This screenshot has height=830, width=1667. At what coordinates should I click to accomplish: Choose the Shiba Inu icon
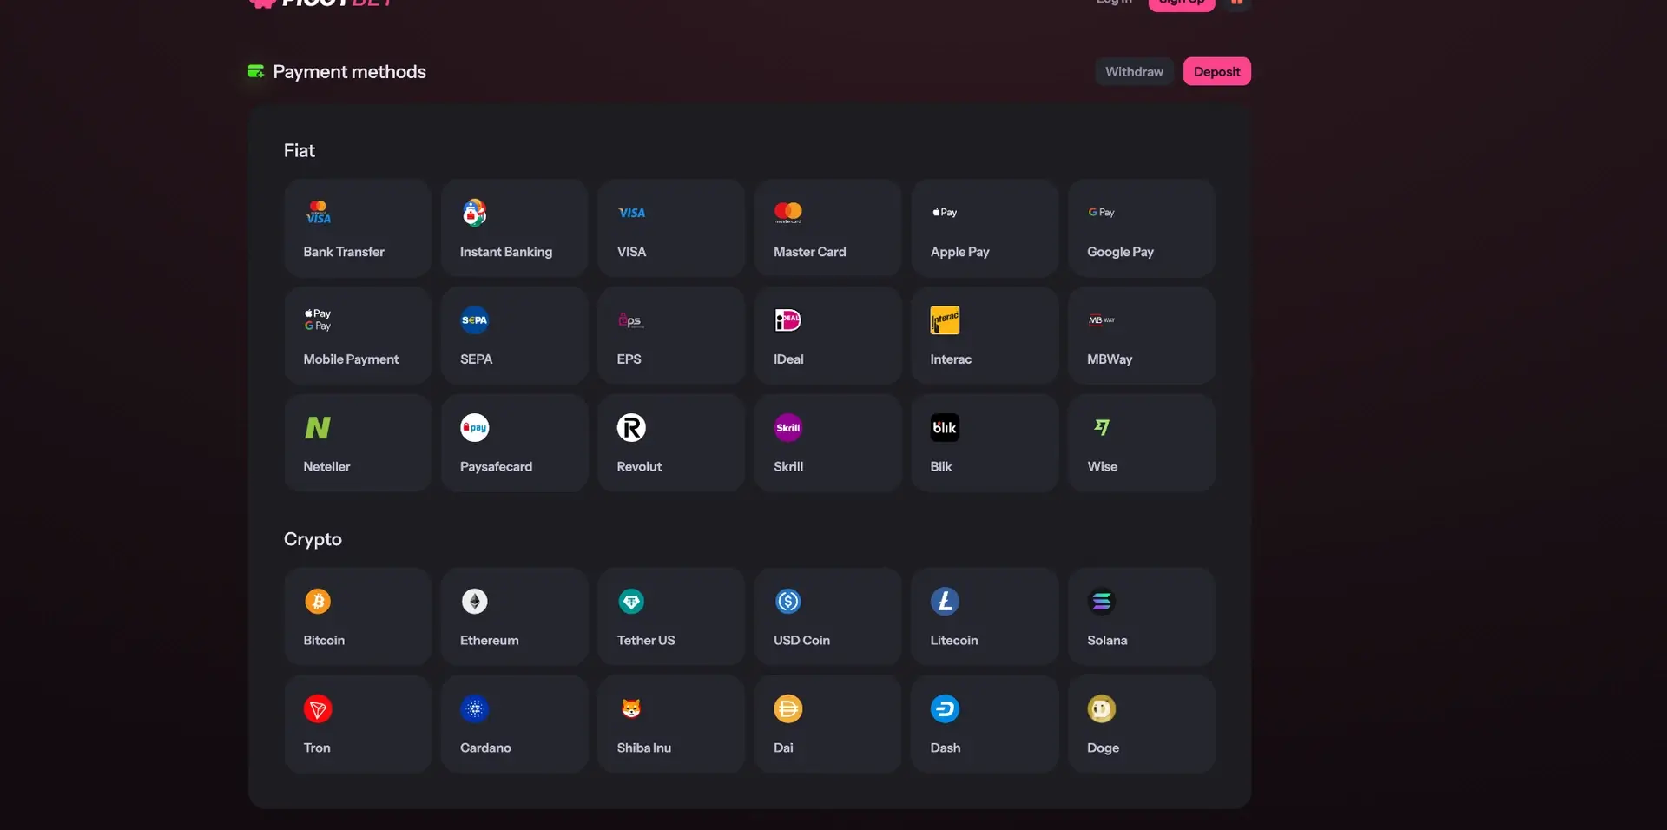(631, 709)
